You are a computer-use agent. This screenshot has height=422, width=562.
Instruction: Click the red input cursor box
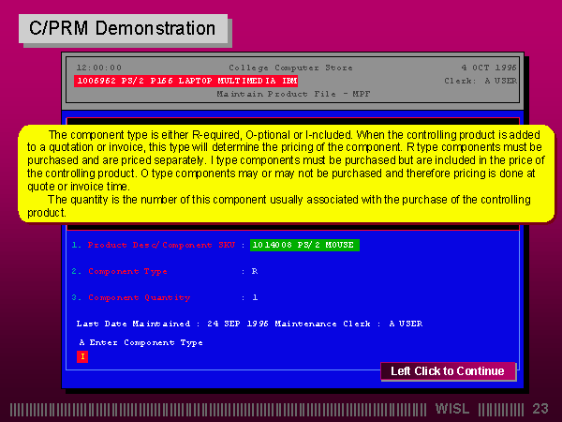click(82, 356)
